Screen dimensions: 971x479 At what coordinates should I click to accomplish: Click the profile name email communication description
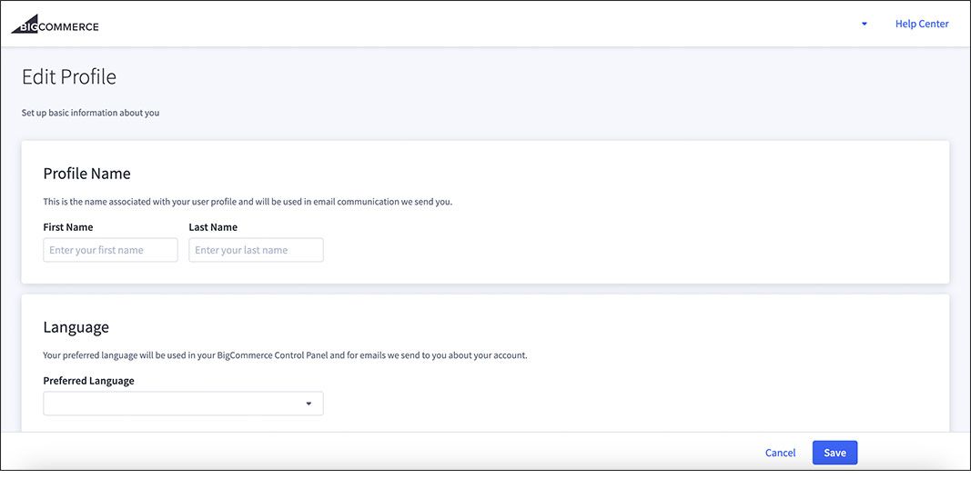[248, 202]
